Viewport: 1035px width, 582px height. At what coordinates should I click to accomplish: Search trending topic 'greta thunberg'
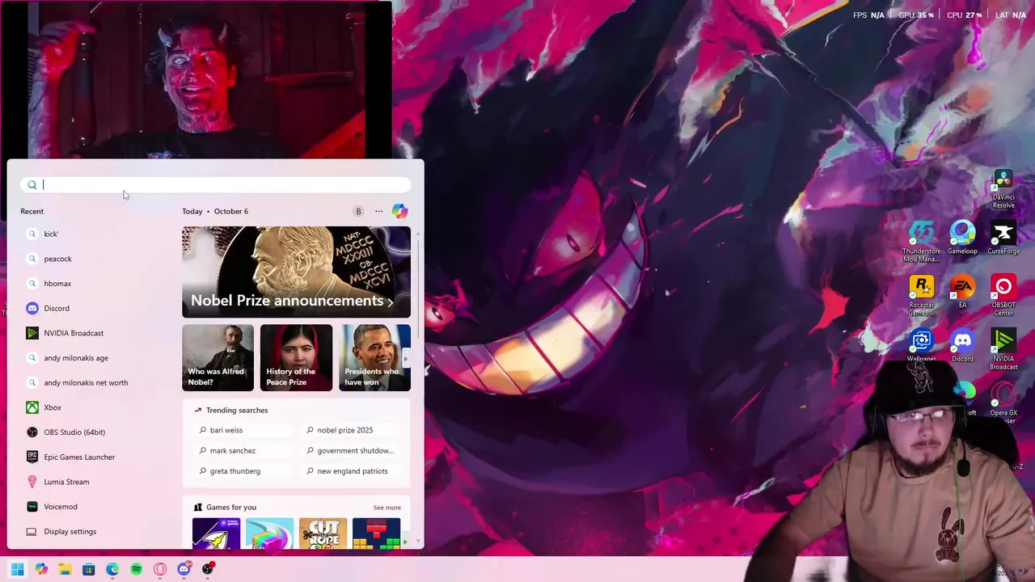243,471
